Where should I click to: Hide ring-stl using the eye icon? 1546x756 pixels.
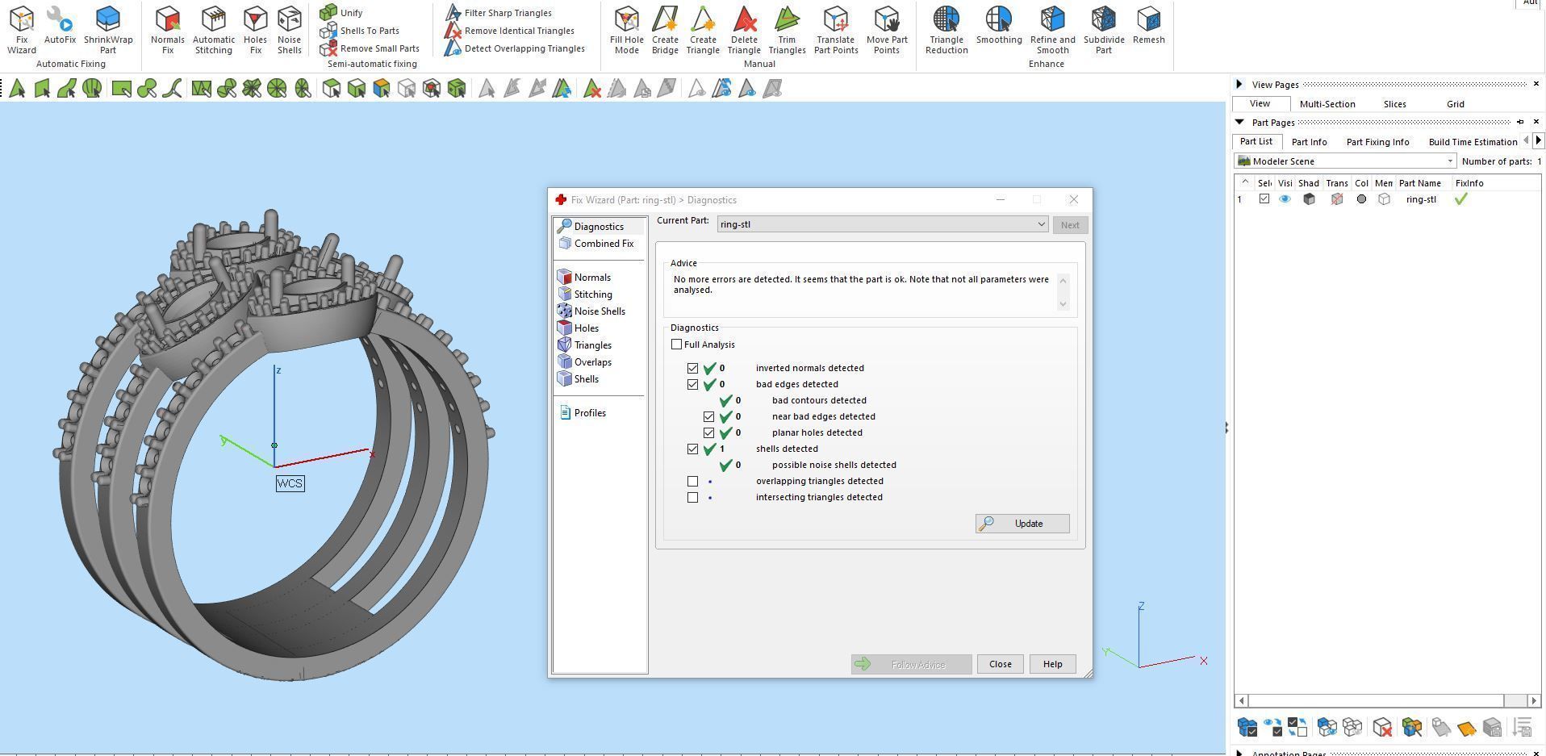[x=1285, y=199]
